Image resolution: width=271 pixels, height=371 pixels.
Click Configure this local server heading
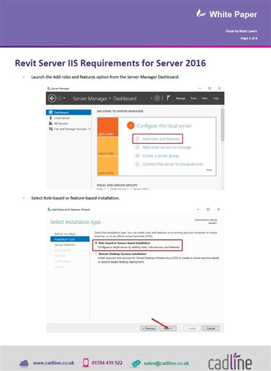point(164,126)
